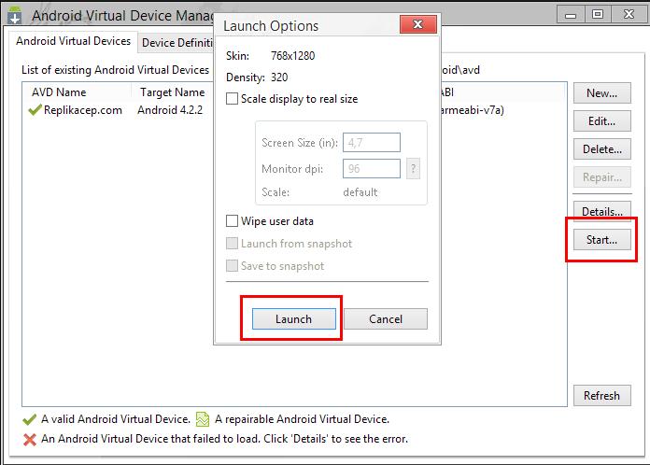This screenshot has width=650, height=465.
Task: Click the Delete... button
Action: [601, 149]
